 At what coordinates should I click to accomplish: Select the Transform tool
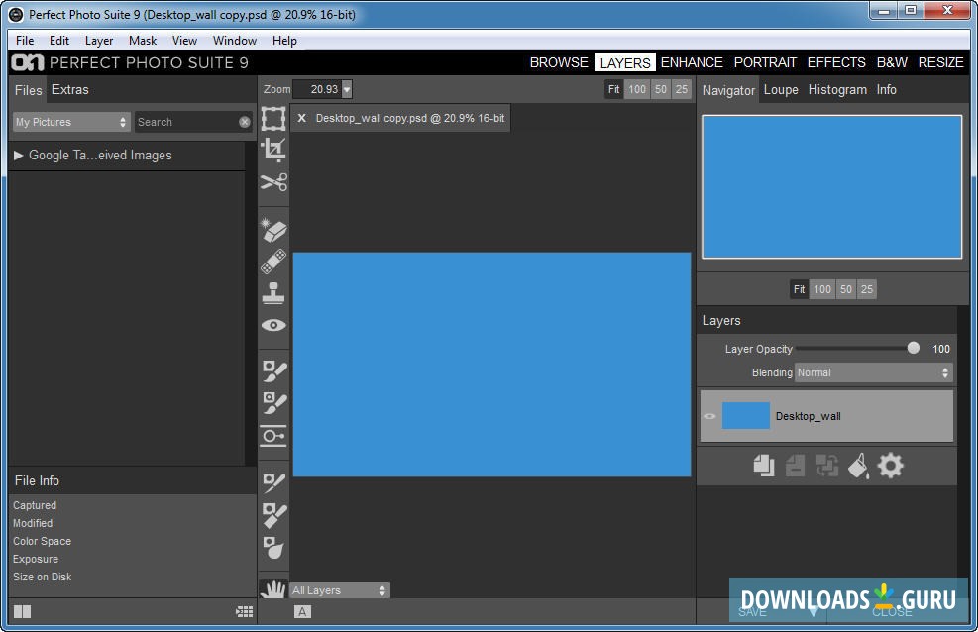[x=273, y=120]
